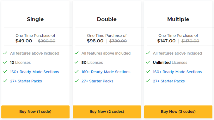Follow the Double plan's 27+ Starter Packs link
The height and width of the screenshot is (120, 214).
tap(97, 81)
